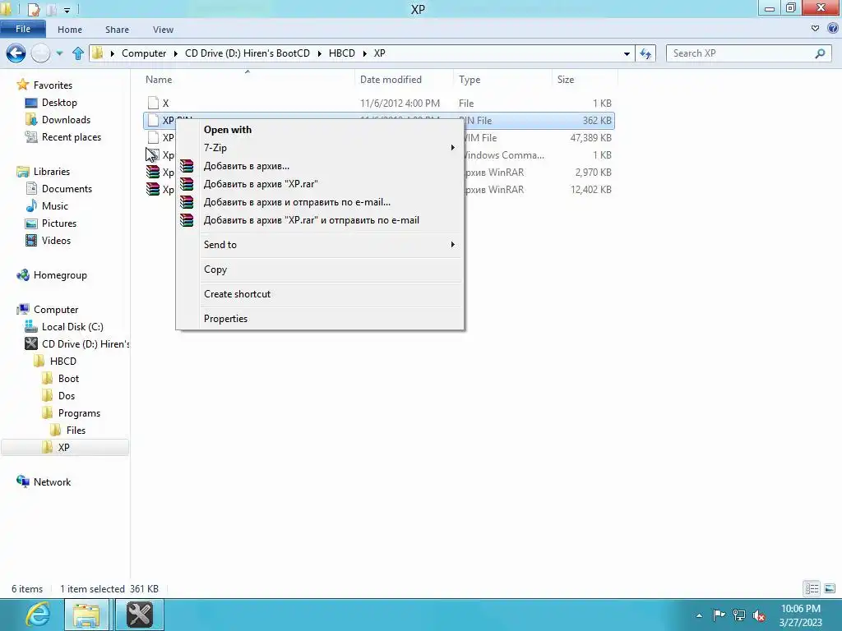Click the Help question mark icon
Screen dimensions: 842x631
click(x=833, y=29)
